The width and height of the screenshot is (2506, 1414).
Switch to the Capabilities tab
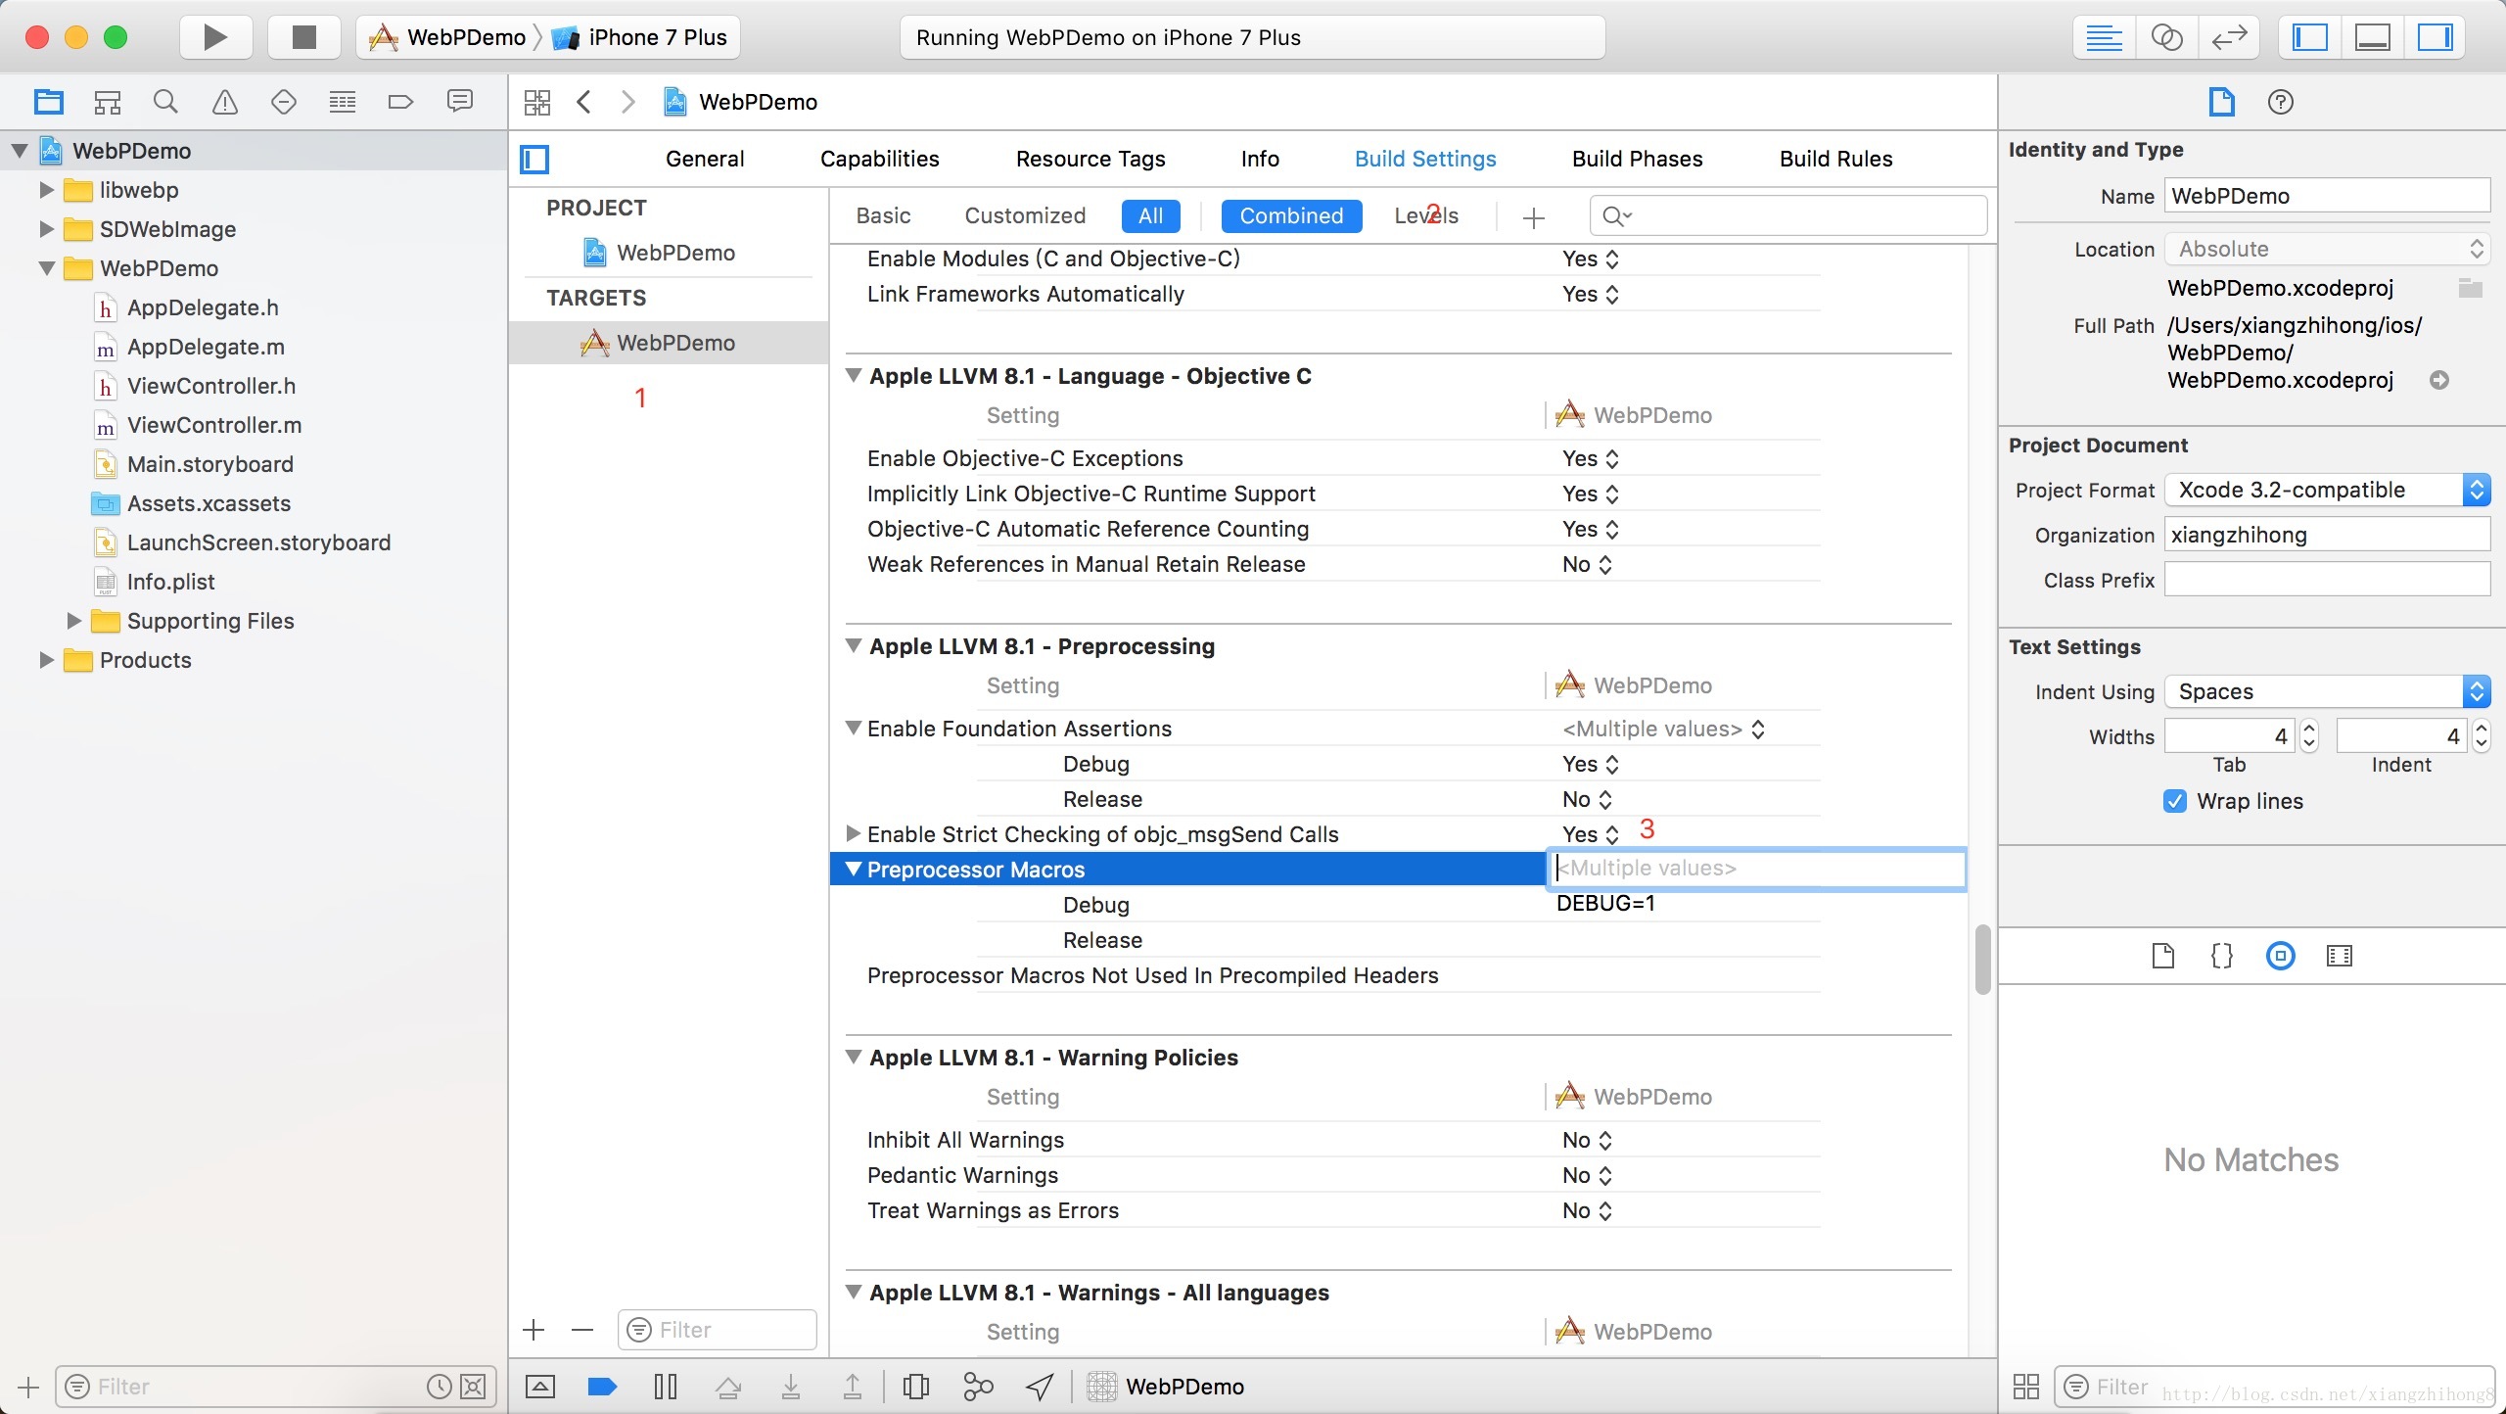[x=879, y=159]
